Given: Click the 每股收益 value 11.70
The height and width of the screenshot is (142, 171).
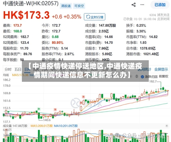Looking at the screenshot, I should pos(24,48).
